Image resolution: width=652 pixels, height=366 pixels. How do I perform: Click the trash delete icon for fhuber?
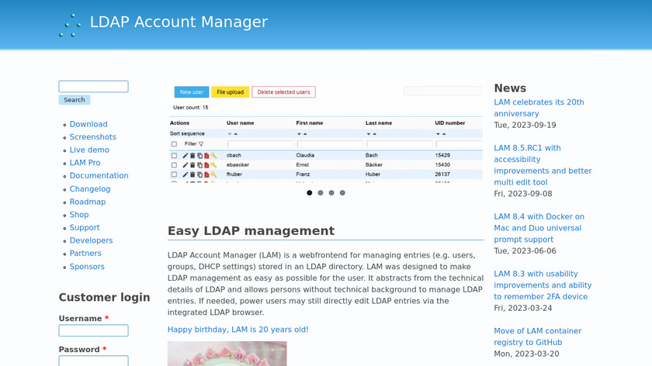[192, 174]
